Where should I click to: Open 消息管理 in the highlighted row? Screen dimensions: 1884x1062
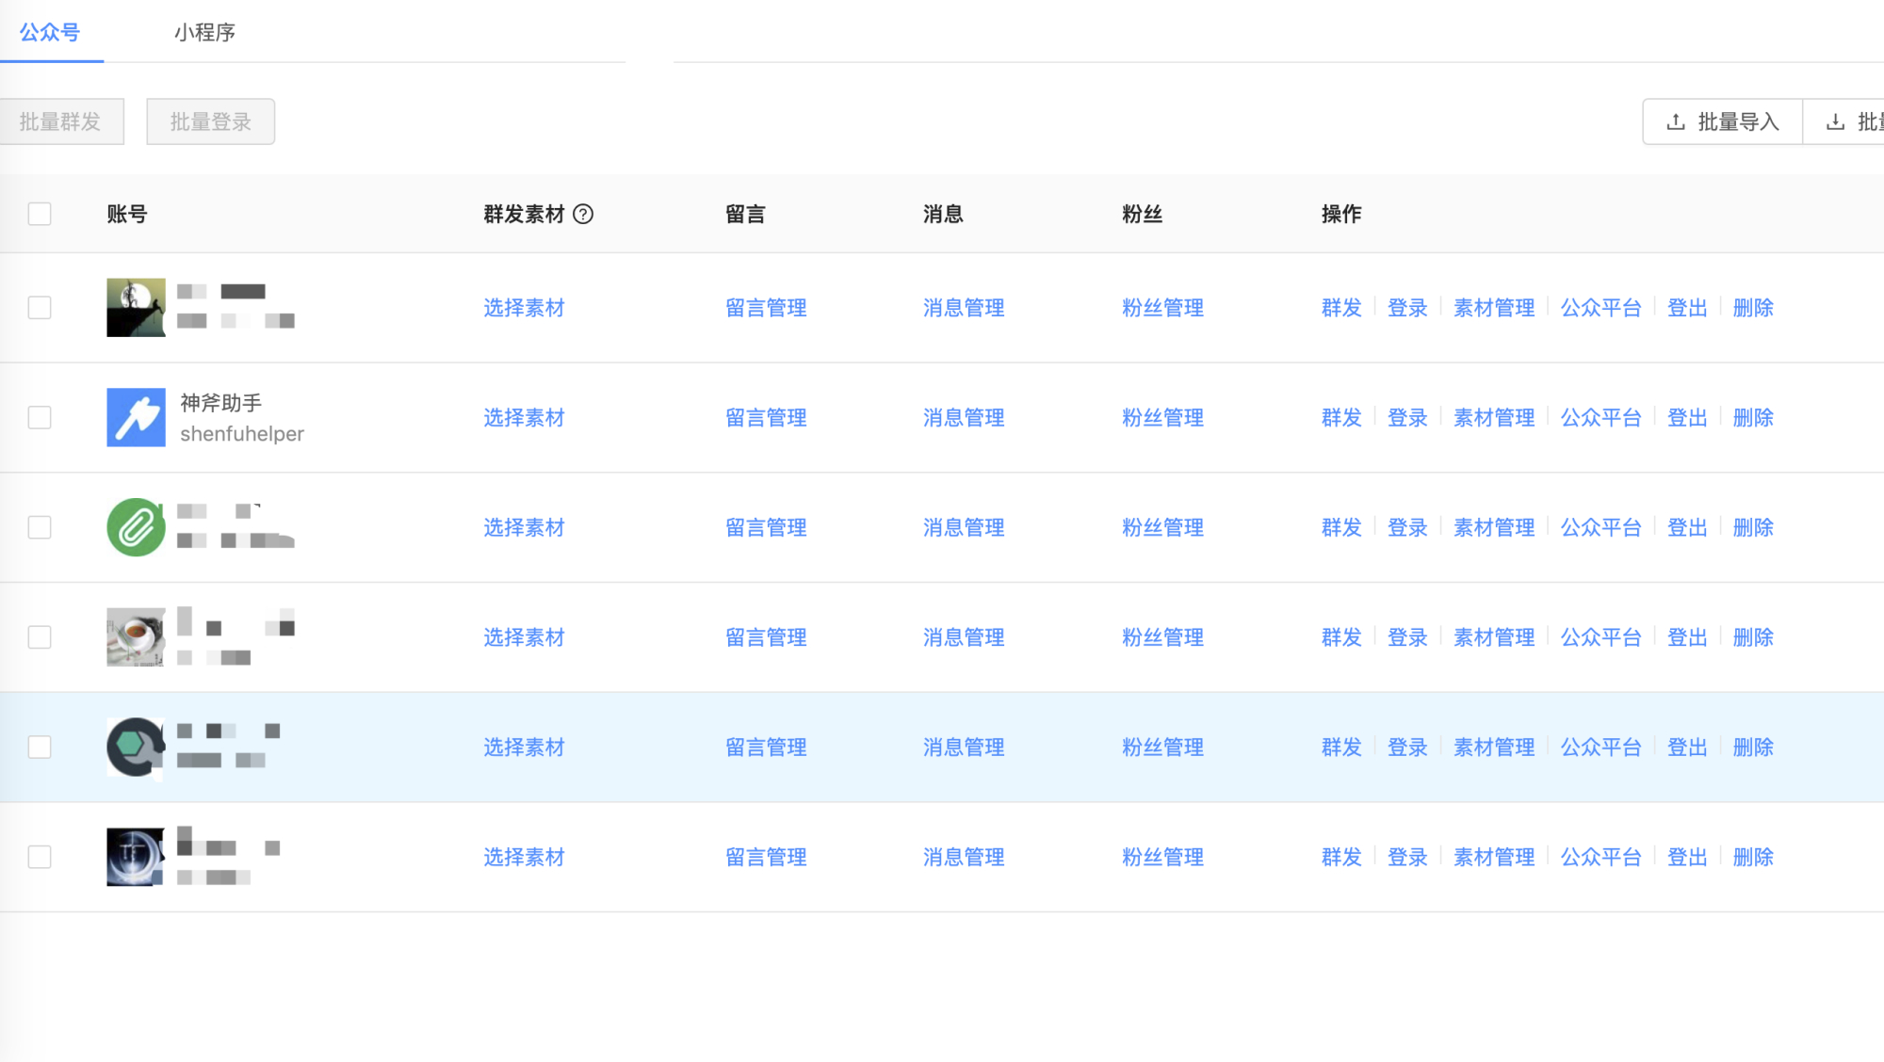[x=963, y=747]
